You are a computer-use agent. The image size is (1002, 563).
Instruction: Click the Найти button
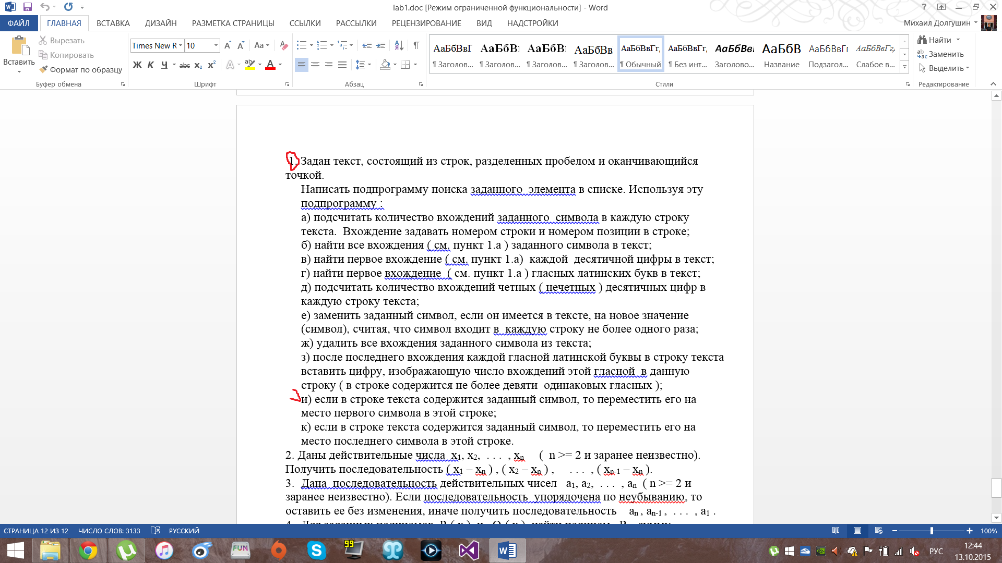tap(939, 40)
